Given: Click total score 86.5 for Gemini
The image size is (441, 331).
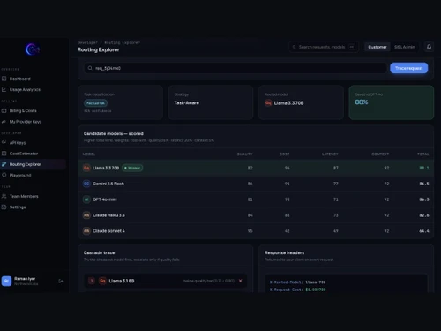Looking at the screenshot, I should pyautogui.click(x=424, y=184).
